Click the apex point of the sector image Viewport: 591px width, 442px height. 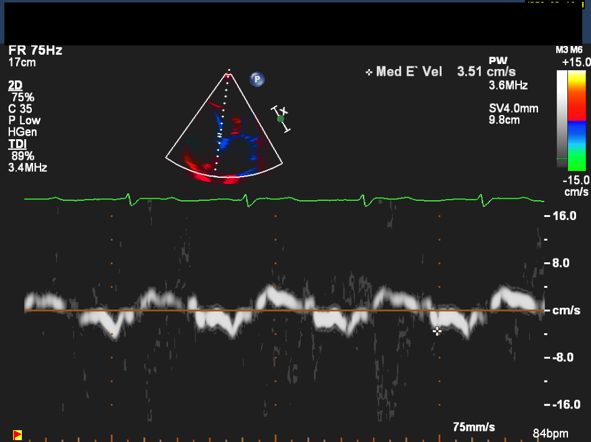pos(229,73)
